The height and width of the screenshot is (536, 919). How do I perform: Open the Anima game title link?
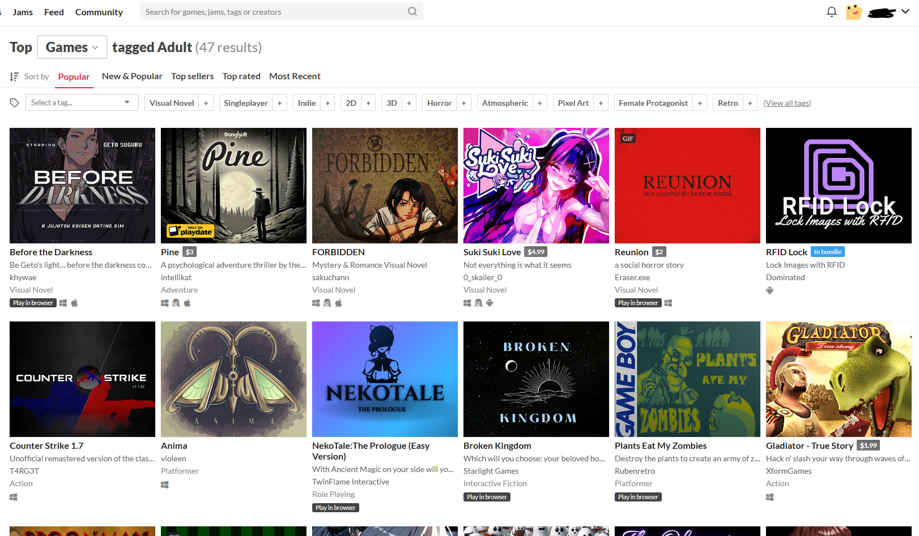tap(174, 445)
